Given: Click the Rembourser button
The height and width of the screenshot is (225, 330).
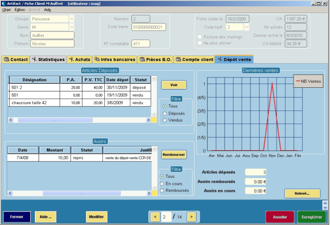Looking at the screenshot, I should [x=174, y=155].
